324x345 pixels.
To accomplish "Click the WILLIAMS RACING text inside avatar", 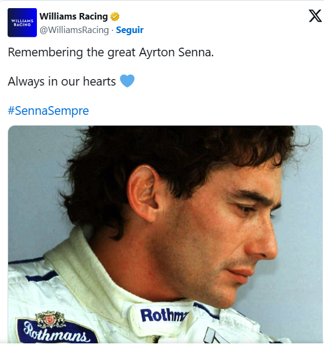I will pyautogui.click(x=22, y=23).
